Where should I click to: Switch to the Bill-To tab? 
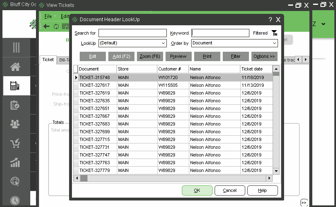64,60
